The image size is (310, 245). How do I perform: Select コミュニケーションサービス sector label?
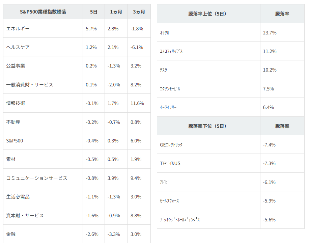(x=37, y=178)
